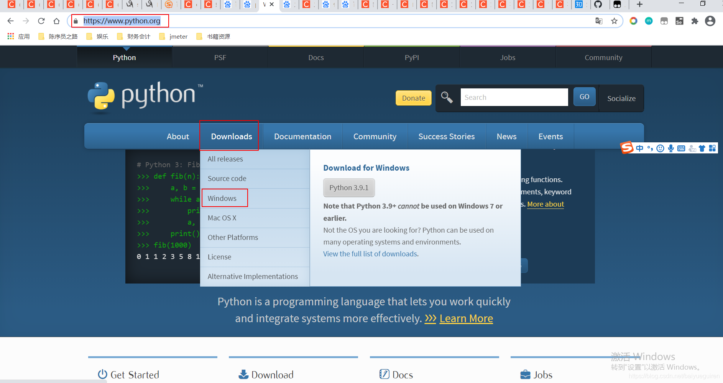Screen dimensions: 723x383
Task: Reload the python.org page
Action: click(x=41, y=21)
